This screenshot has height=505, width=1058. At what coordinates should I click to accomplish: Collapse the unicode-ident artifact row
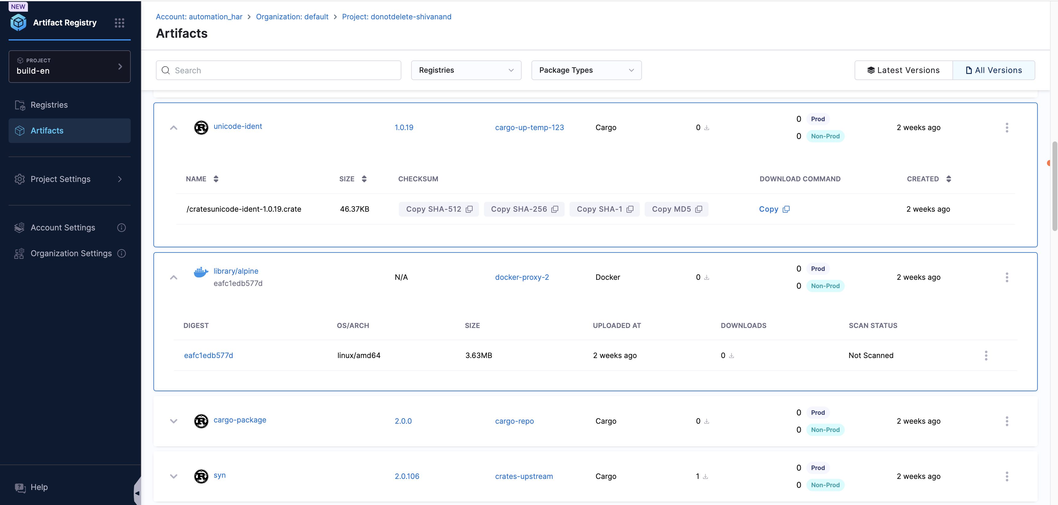pyautogui.click(x=174, y=127)
